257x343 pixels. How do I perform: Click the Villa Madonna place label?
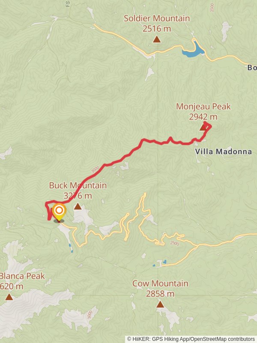223,152
